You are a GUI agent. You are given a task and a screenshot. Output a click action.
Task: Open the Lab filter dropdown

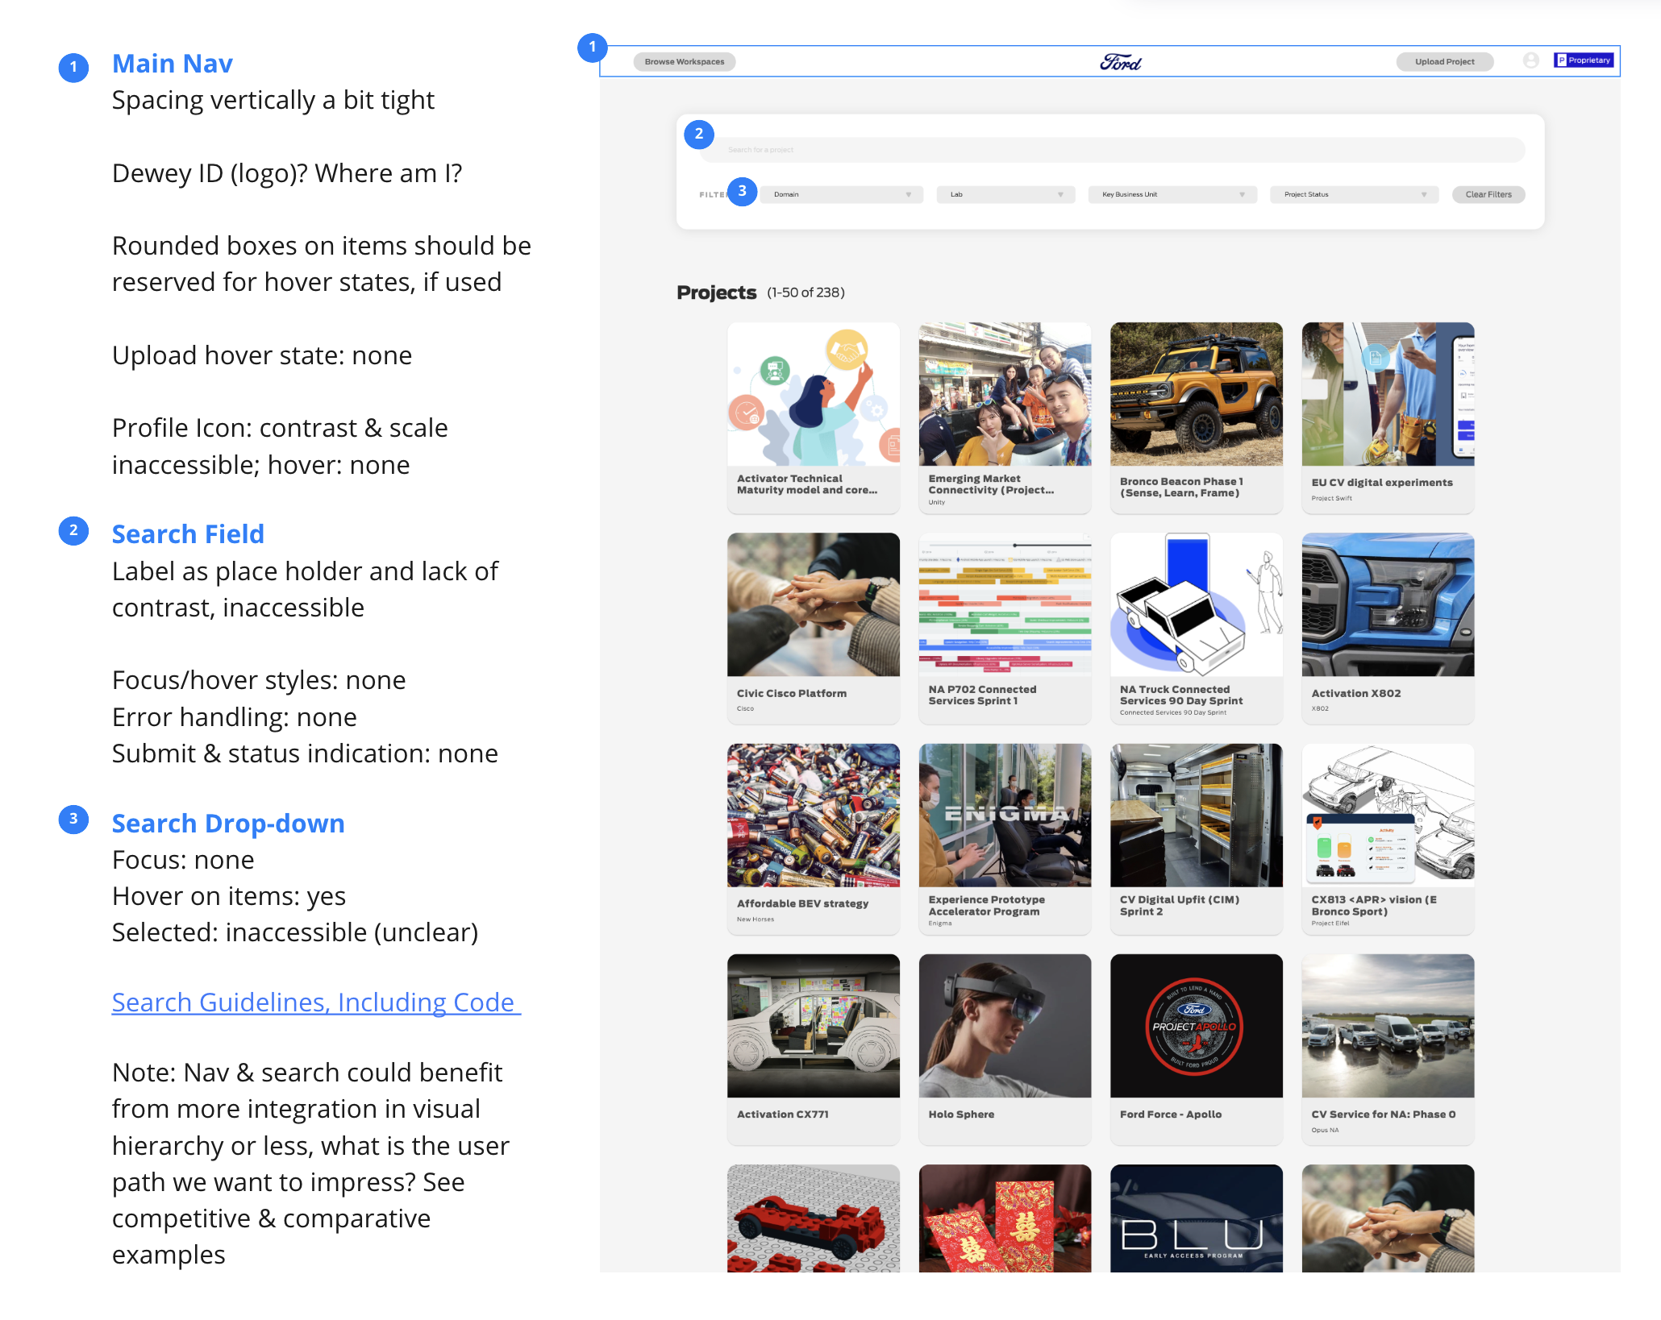[x=1005, y=194]
